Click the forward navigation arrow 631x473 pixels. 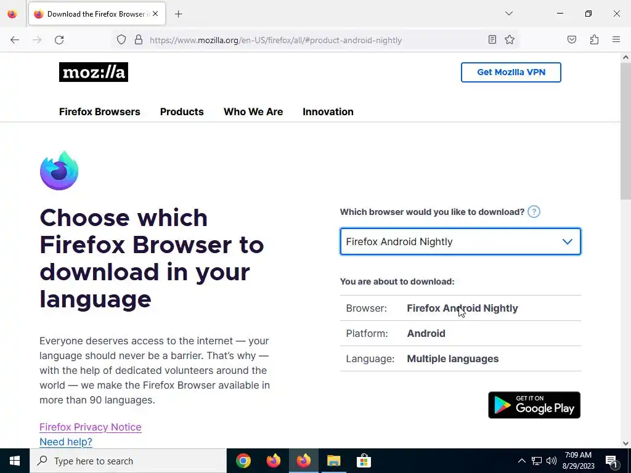(x=37, y=40)
